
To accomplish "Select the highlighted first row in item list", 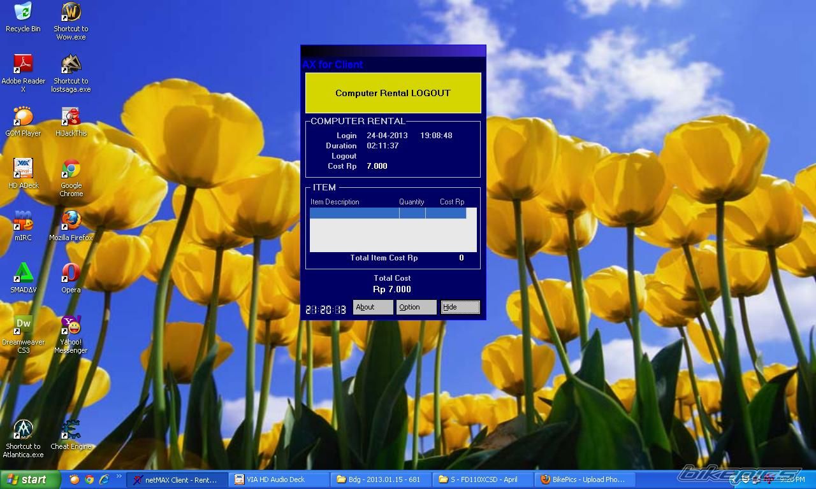I will 388,213.
